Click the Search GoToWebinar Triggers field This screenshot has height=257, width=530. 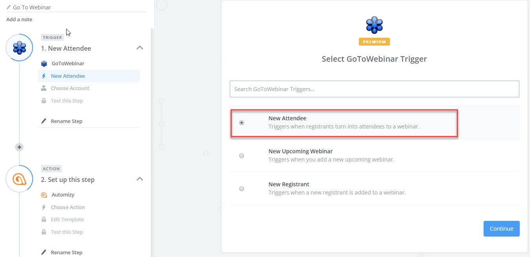point(375,89)
